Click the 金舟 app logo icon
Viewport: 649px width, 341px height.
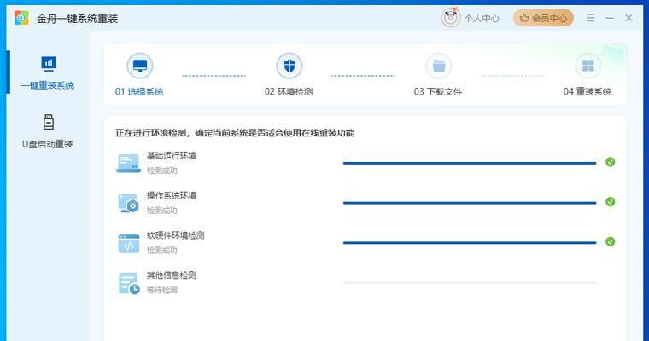21,18
